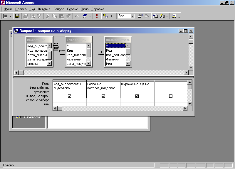Open the Окно menu
Viewport: 235px width, 169px height.
click(85, 9)
